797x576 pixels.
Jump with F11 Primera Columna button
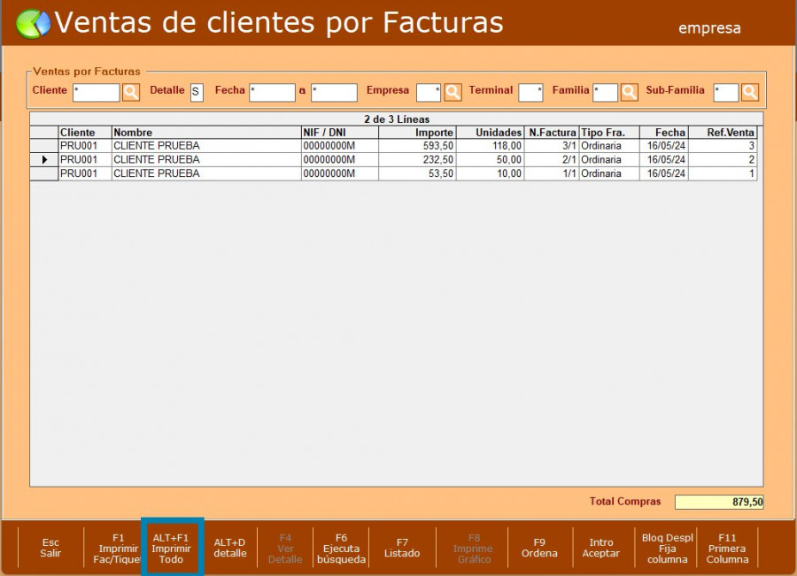pos(727,548)
